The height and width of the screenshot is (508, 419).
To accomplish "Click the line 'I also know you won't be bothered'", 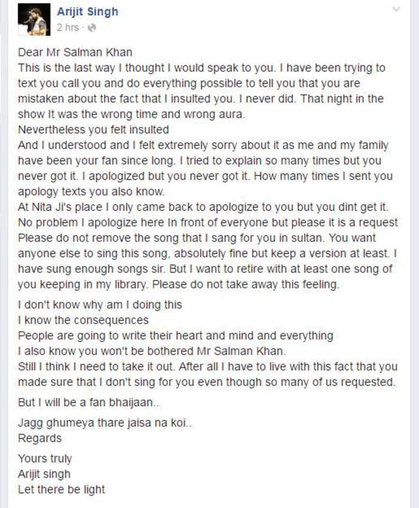I will 152,351.
